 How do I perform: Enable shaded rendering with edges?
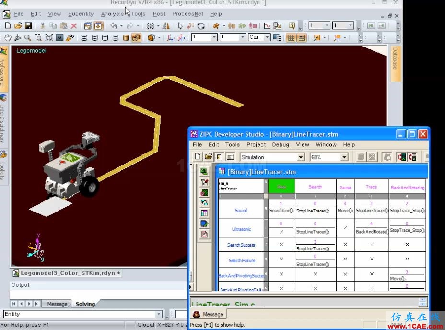[136, 37]
